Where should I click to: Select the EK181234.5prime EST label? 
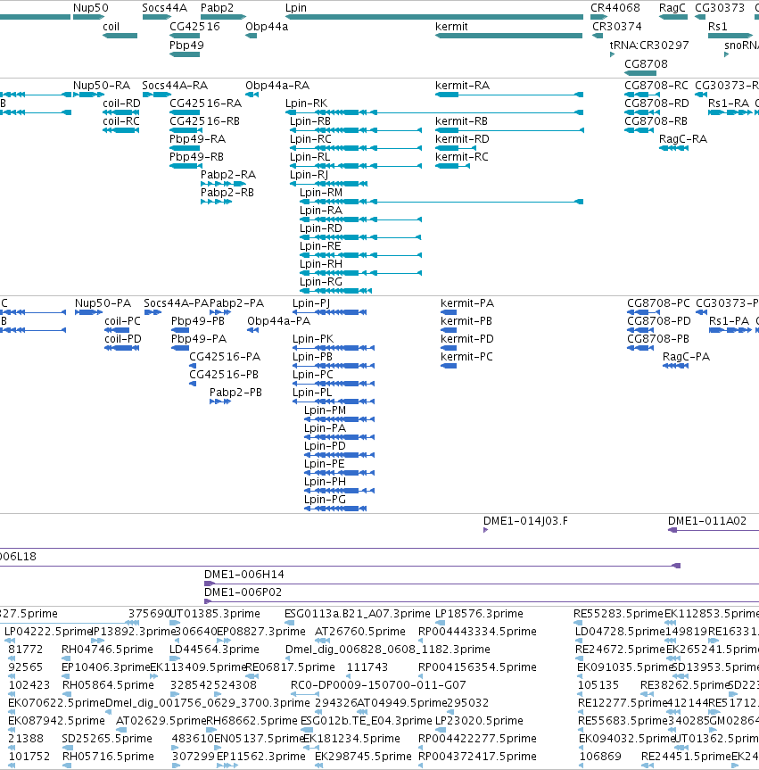(351, 739)
